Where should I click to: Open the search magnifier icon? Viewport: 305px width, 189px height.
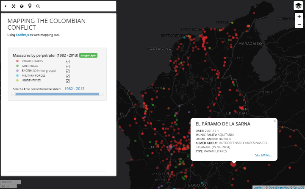coord(38,6)
